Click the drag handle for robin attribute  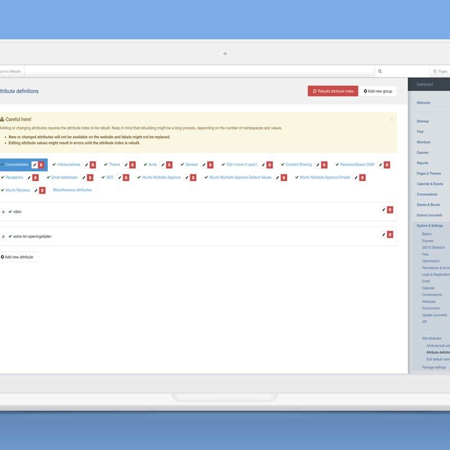pos(3,211)
